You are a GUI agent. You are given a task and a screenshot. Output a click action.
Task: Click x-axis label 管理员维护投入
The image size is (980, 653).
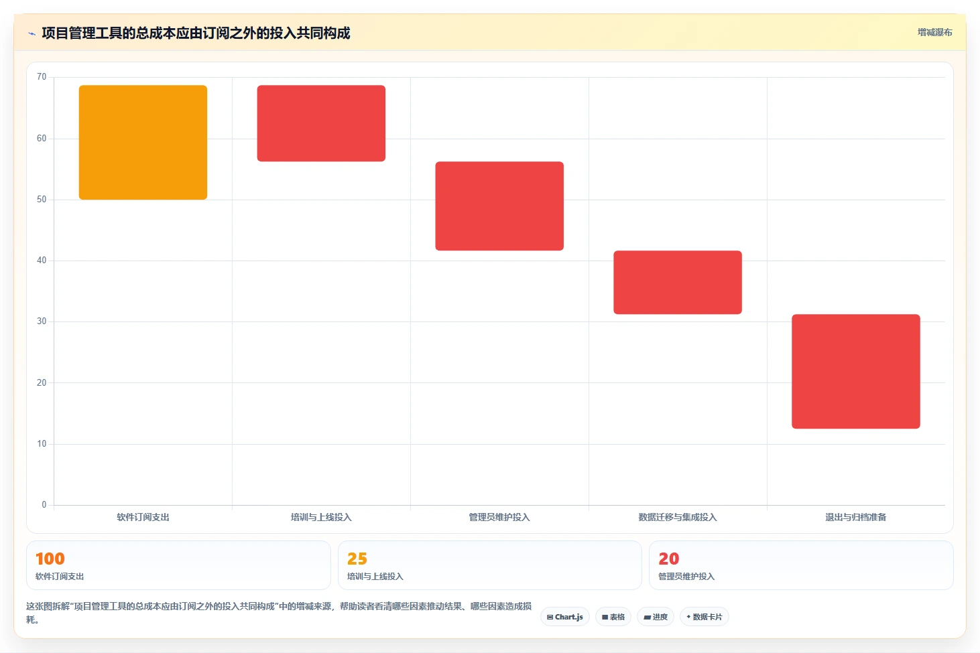[x=499, y=517]
